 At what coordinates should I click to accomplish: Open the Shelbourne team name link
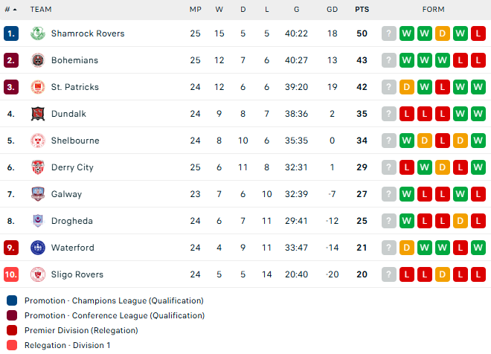coord(75,141)
